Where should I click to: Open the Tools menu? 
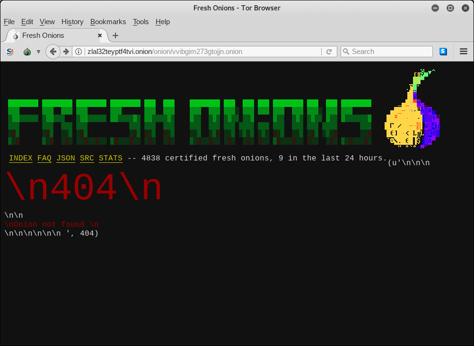140,22
